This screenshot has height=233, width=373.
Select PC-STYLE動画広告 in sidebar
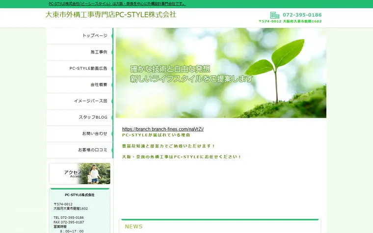pos(80,68)
